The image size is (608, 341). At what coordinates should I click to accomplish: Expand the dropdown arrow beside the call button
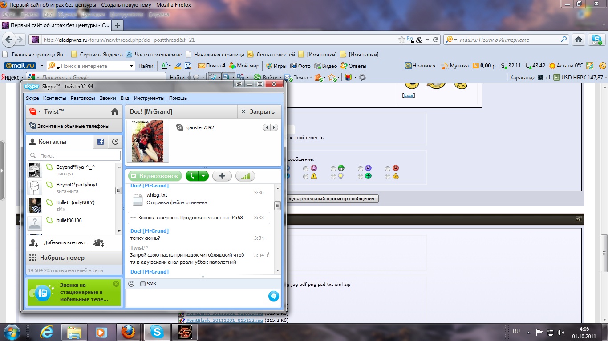[203, 176]
